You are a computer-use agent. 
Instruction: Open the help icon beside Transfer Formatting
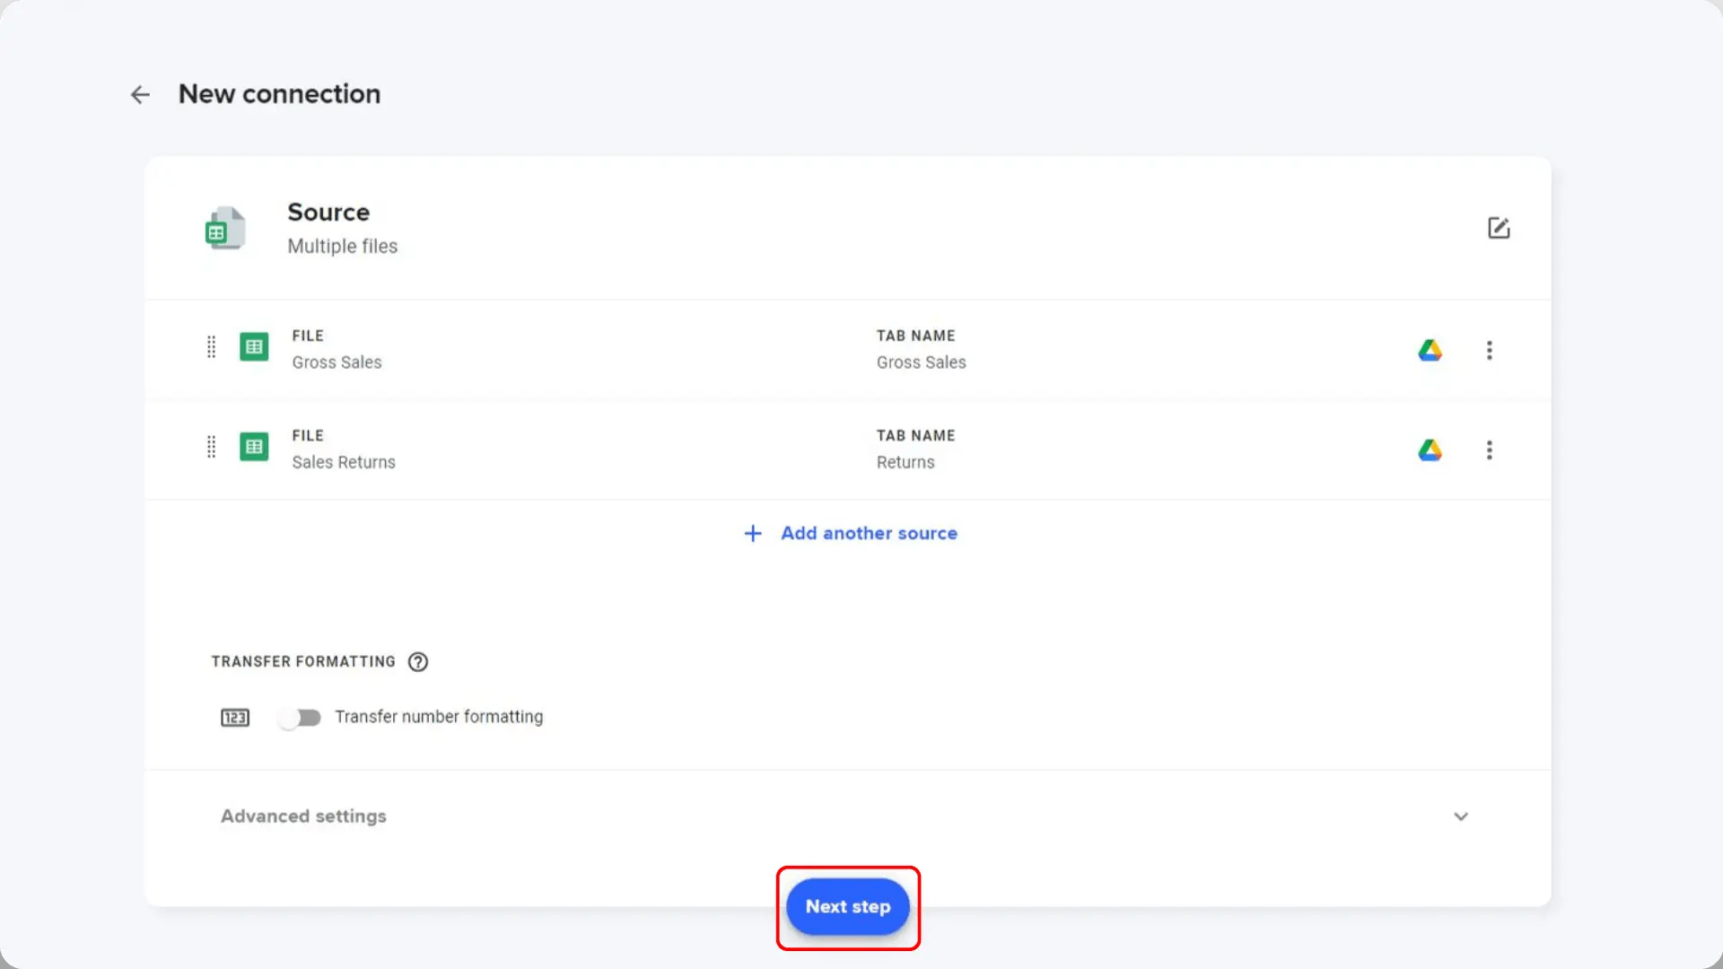(x=417, y=661)
